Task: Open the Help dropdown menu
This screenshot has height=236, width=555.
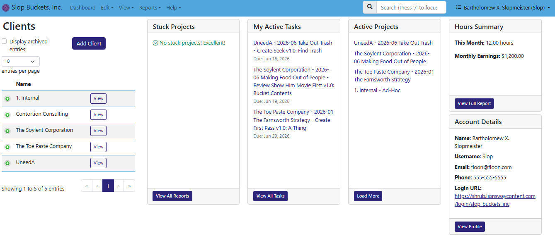Action: [173, 7]
